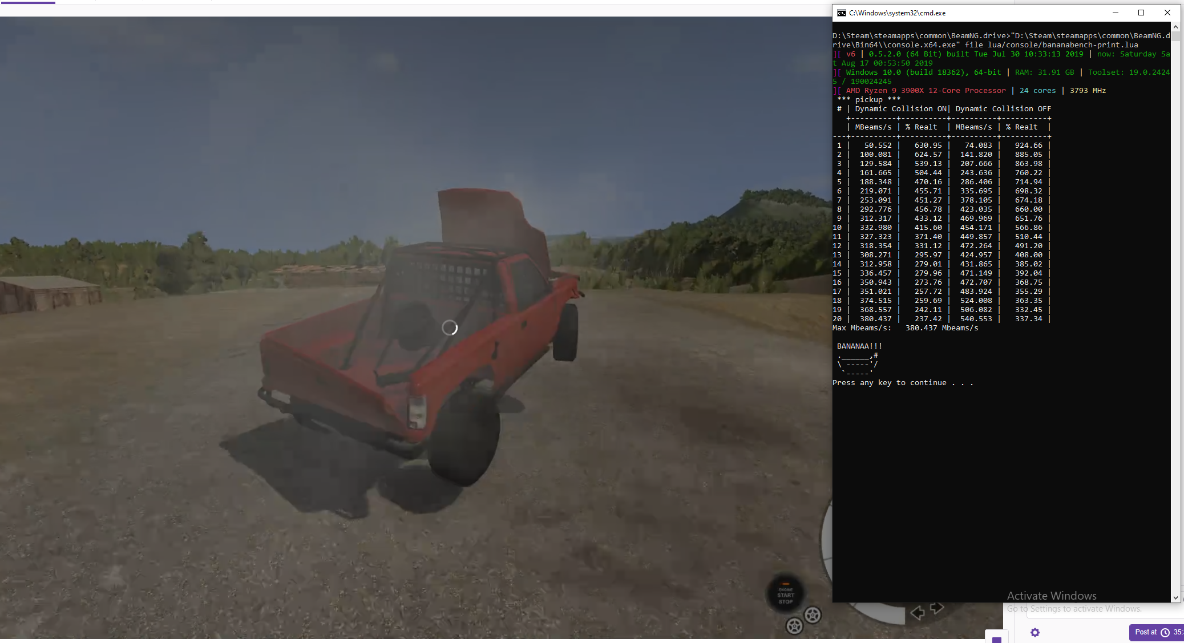Click the 'AMD Ryzen 9 3900X 12-Core Processor' text

coord(926,91)
